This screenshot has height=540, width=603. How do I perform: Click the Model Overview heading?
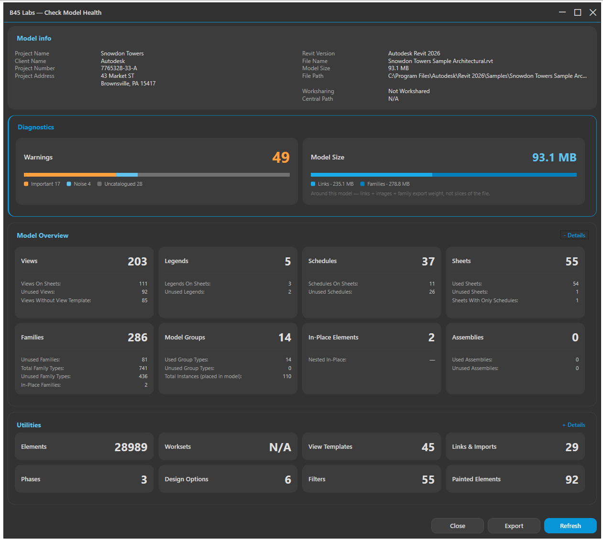(x=43, y=235)
